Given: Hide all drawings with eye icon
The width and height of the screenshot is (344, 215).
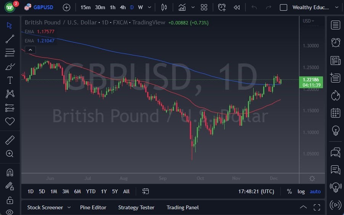Looking at the screenshot, I should click(10, 212).
